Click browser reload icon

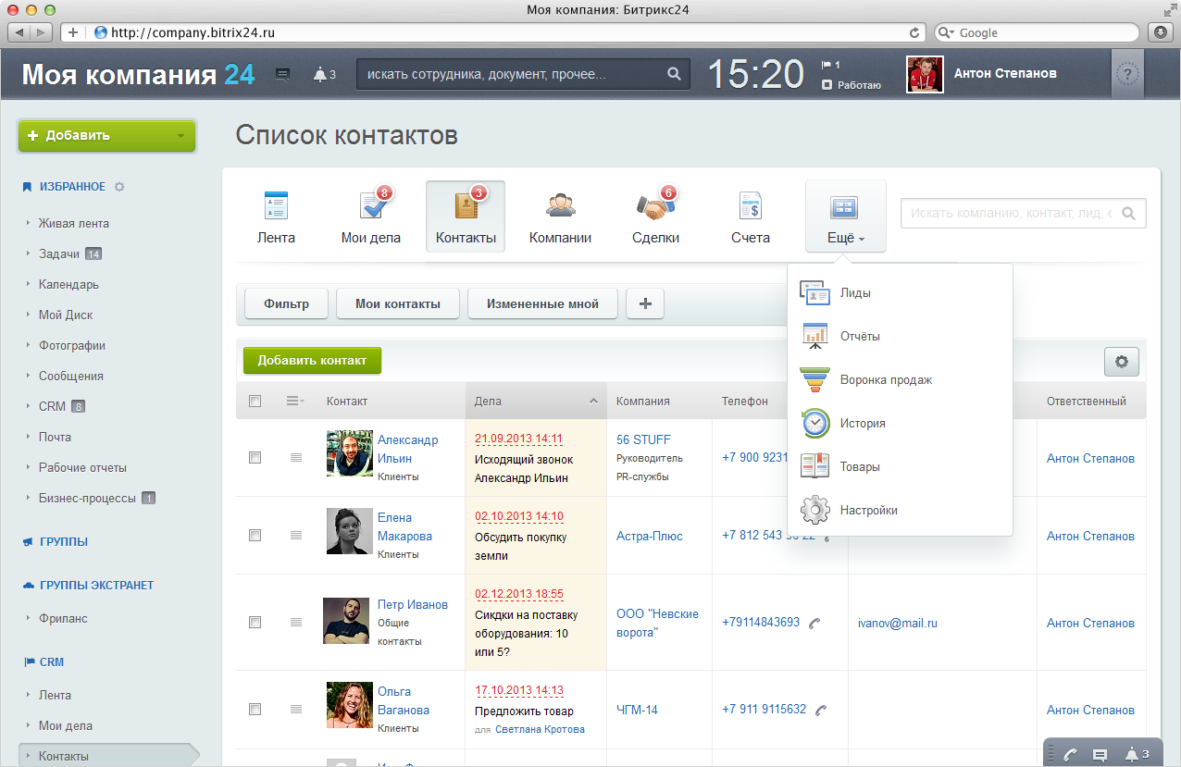915,32
